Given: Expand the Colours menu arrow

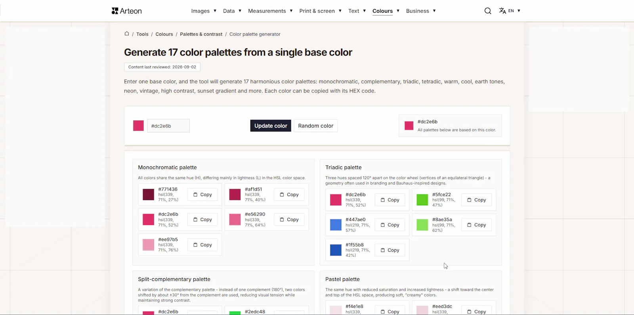Looking at the screenshot, I should [x=398, y=11].
